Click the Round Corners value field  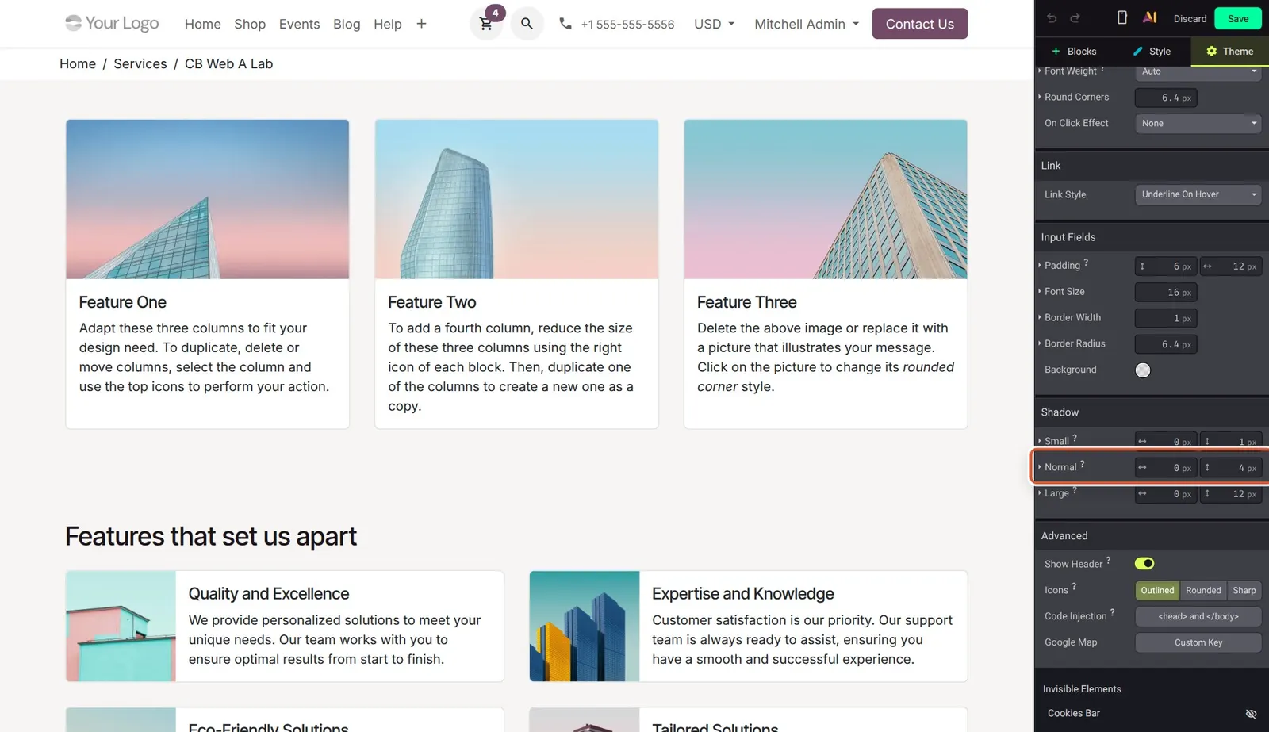point(1166,98)
